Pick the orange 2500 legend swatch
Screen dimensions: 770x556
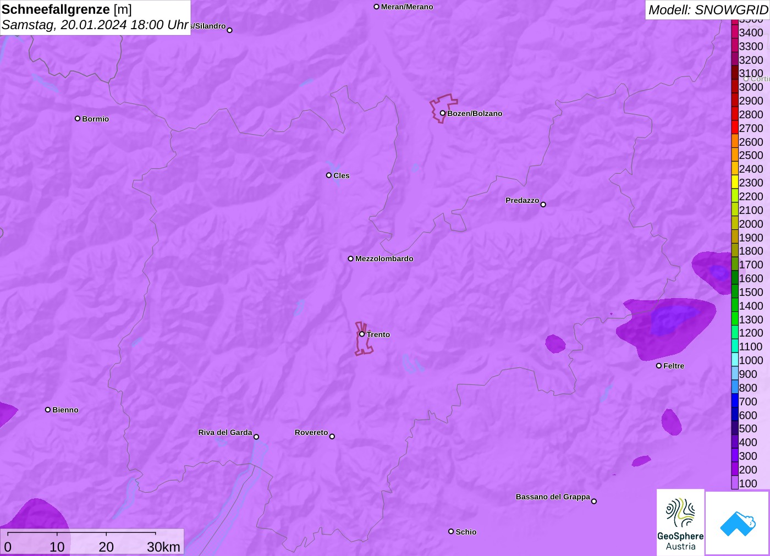coord(735,155)
